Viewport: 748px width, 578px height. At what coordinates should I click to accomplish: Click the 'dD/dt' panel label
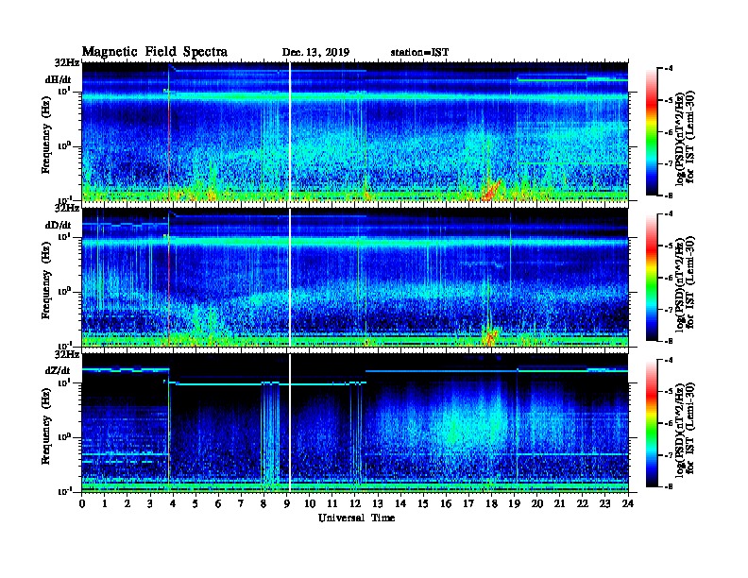59,225
